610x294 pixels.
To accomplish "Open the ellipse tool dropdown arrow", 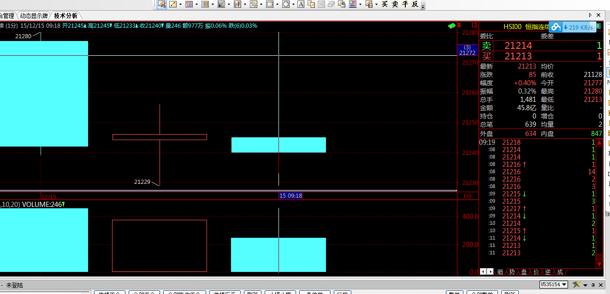I will tap(293, 4).
